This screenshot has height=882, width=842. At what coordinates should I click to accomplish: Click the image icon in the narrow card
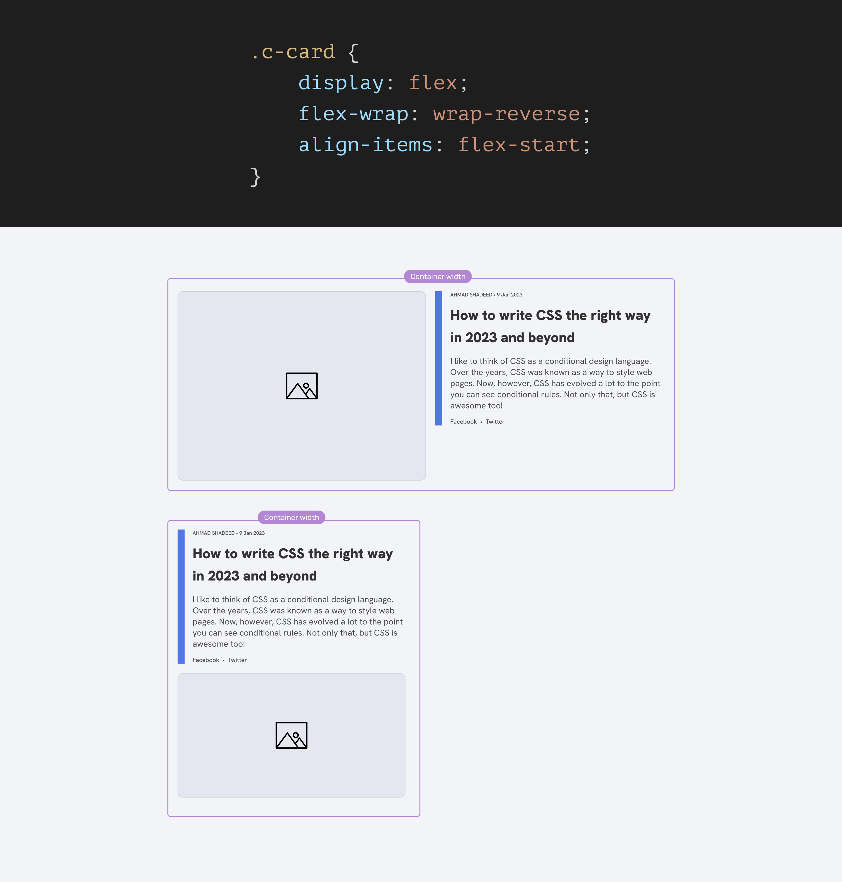click(x=291, y=735)
